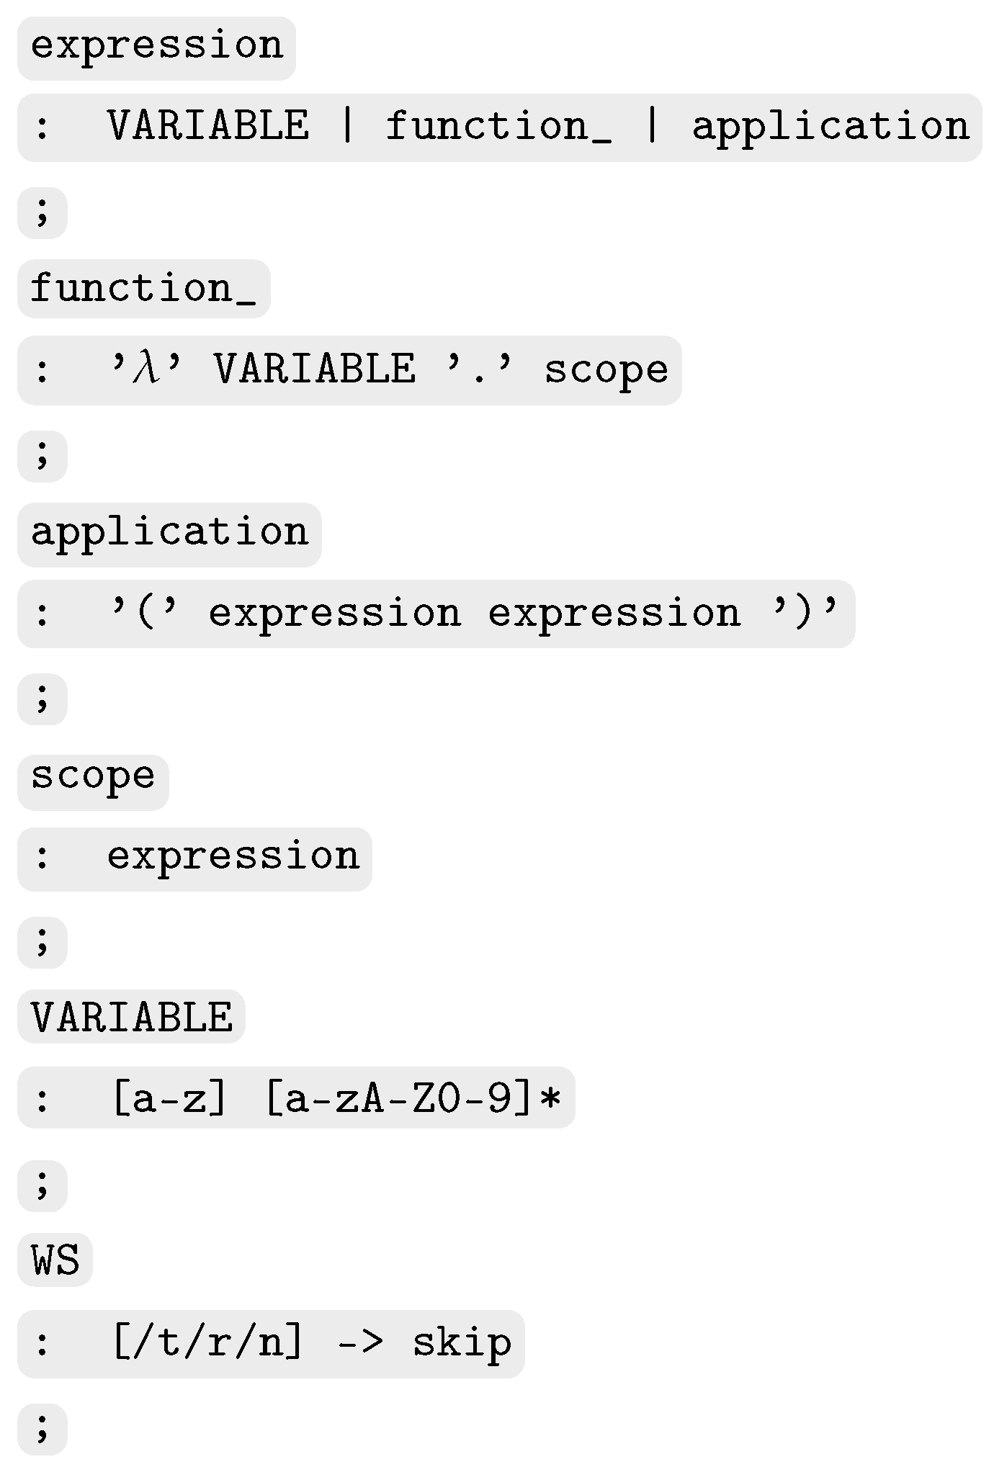994x1467 pixels.
Task: Click application in the expression alternatives line
Action: click(830, 127)
